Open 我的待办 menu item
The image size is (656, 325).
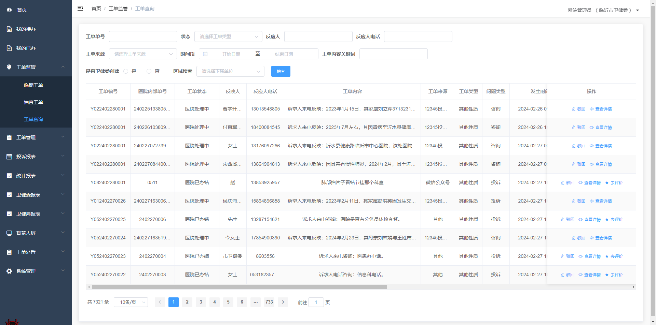click(26, 29)
